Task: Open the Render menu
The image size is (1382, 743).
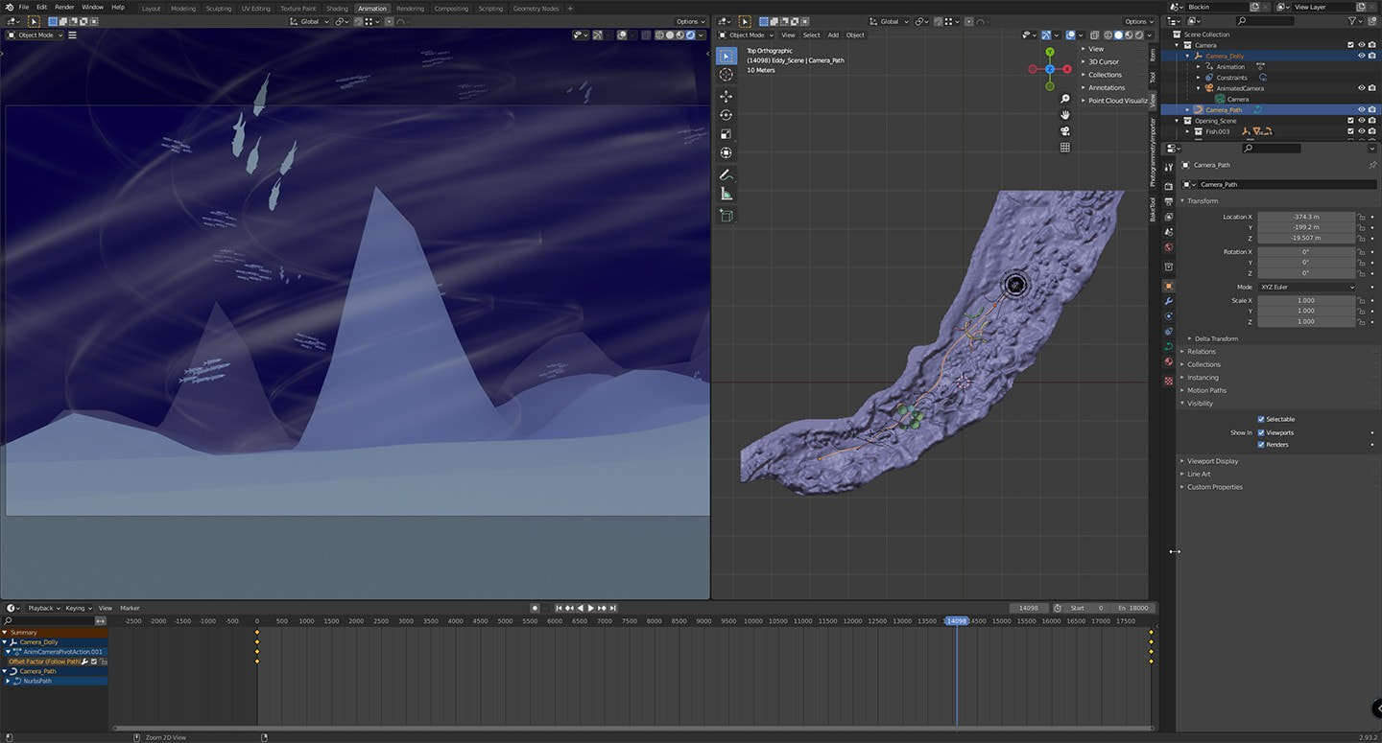Action: (64, 7)
